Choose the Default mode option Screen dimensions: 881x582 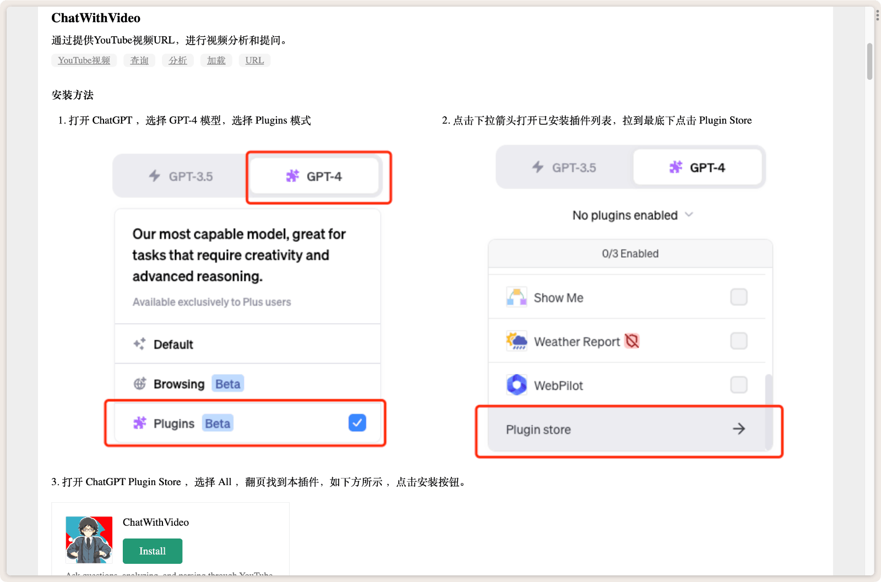[248, 344]
